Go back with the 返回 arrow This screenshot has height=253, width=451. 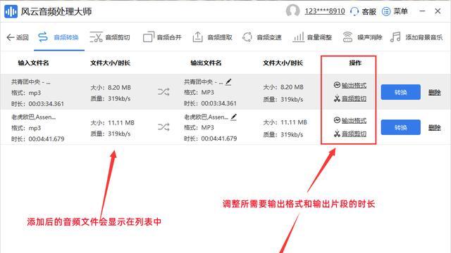11,37
